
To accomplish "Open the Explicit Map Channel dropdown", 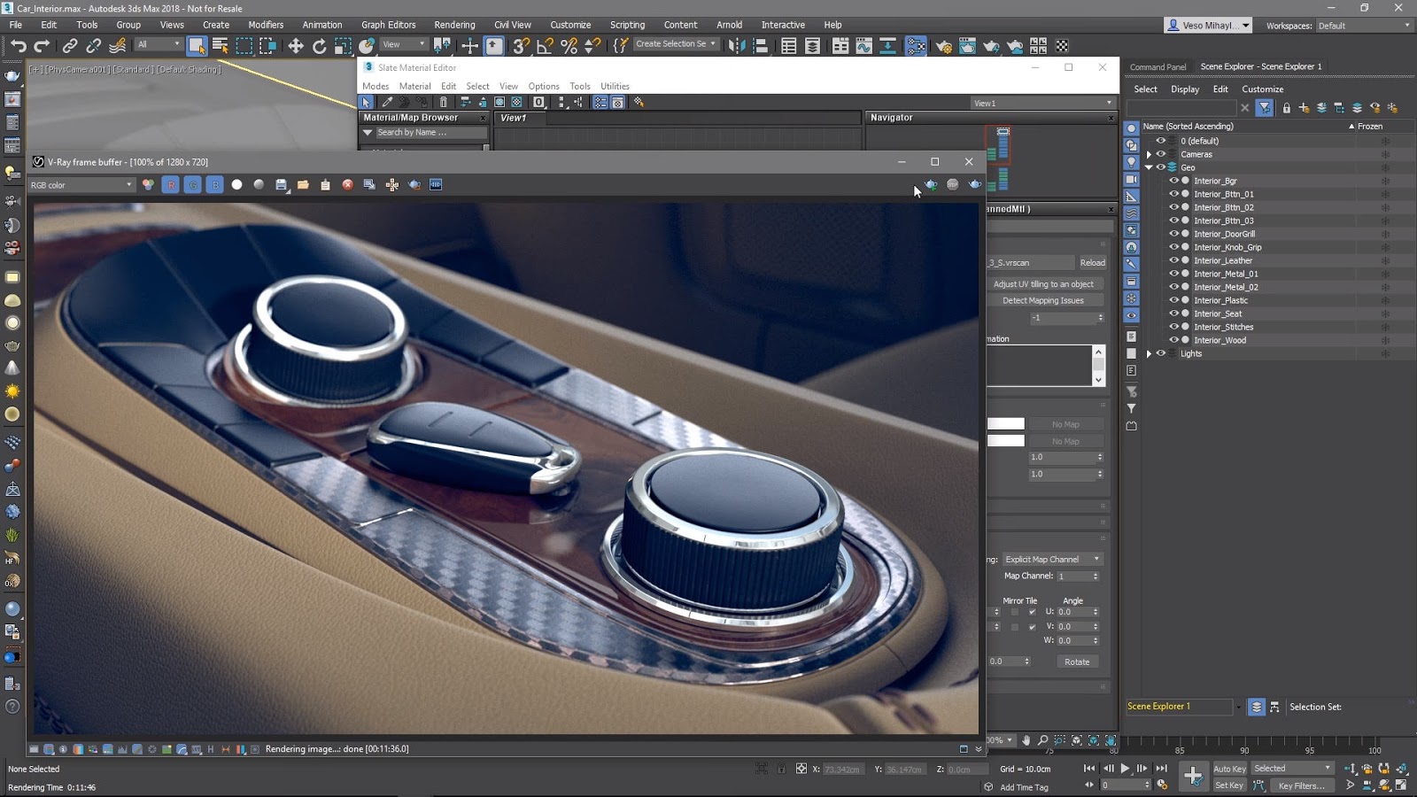I will [1052, 560].
